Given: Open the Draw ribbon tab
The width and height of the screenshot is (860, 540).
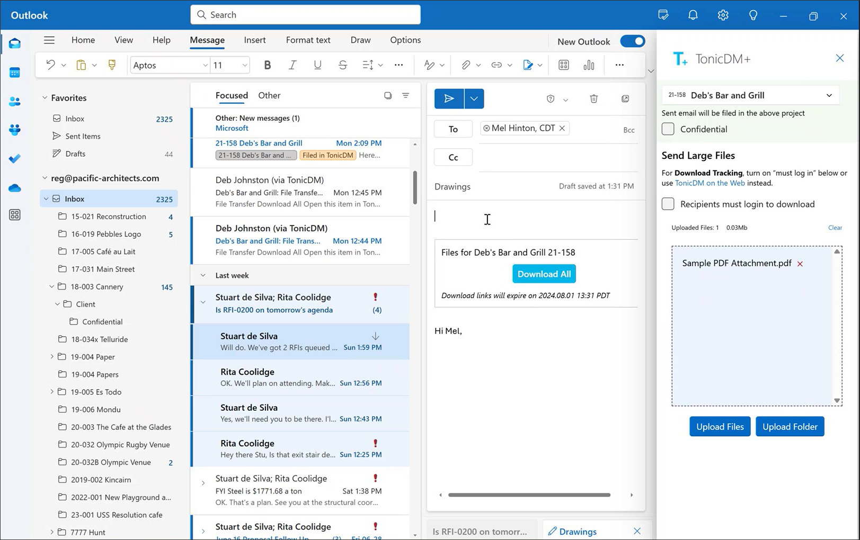Looking at the screenshot, I should (x=360, y=40).
